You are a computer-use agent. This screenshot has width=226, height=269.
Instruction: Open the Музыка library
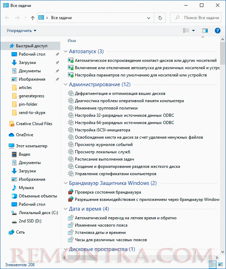point(26,188)
